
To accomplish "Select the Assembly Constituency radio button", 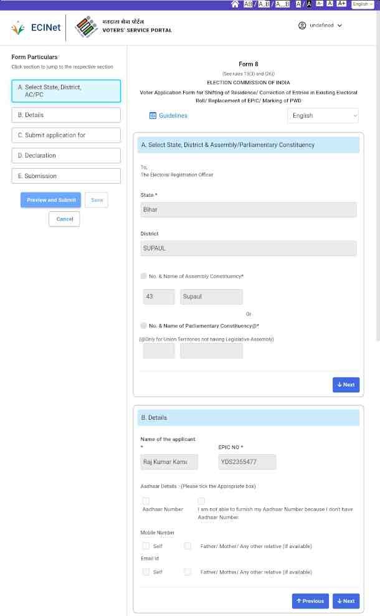I will pos(143,275).
